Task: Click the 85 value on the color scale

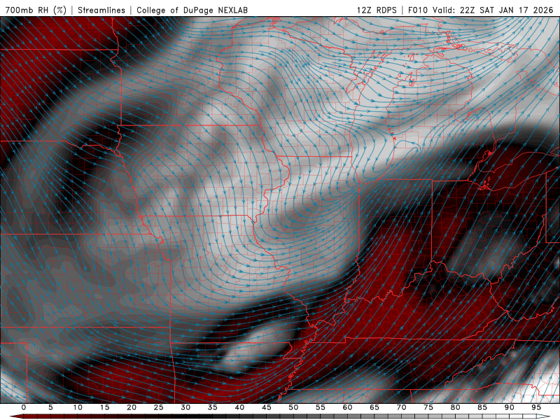Action: coord(482,407)
